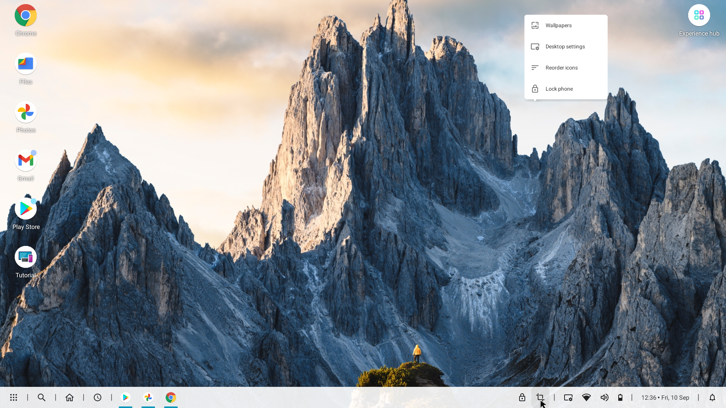Launch Play Store from desktop
Screen dimensions: 726x408
pos(26,209)
